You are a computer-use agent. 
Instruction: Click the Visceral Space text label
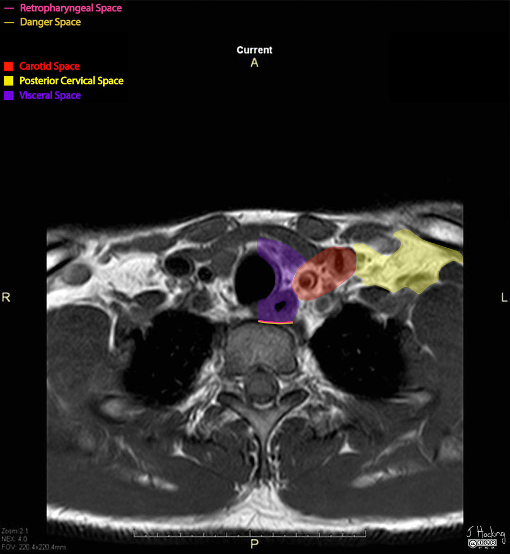pyautogui.click(x=50, y=96)
